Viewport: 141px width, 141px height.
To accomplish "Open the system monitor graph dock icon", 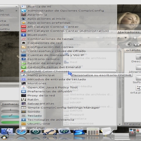I will tap(64, 131).
